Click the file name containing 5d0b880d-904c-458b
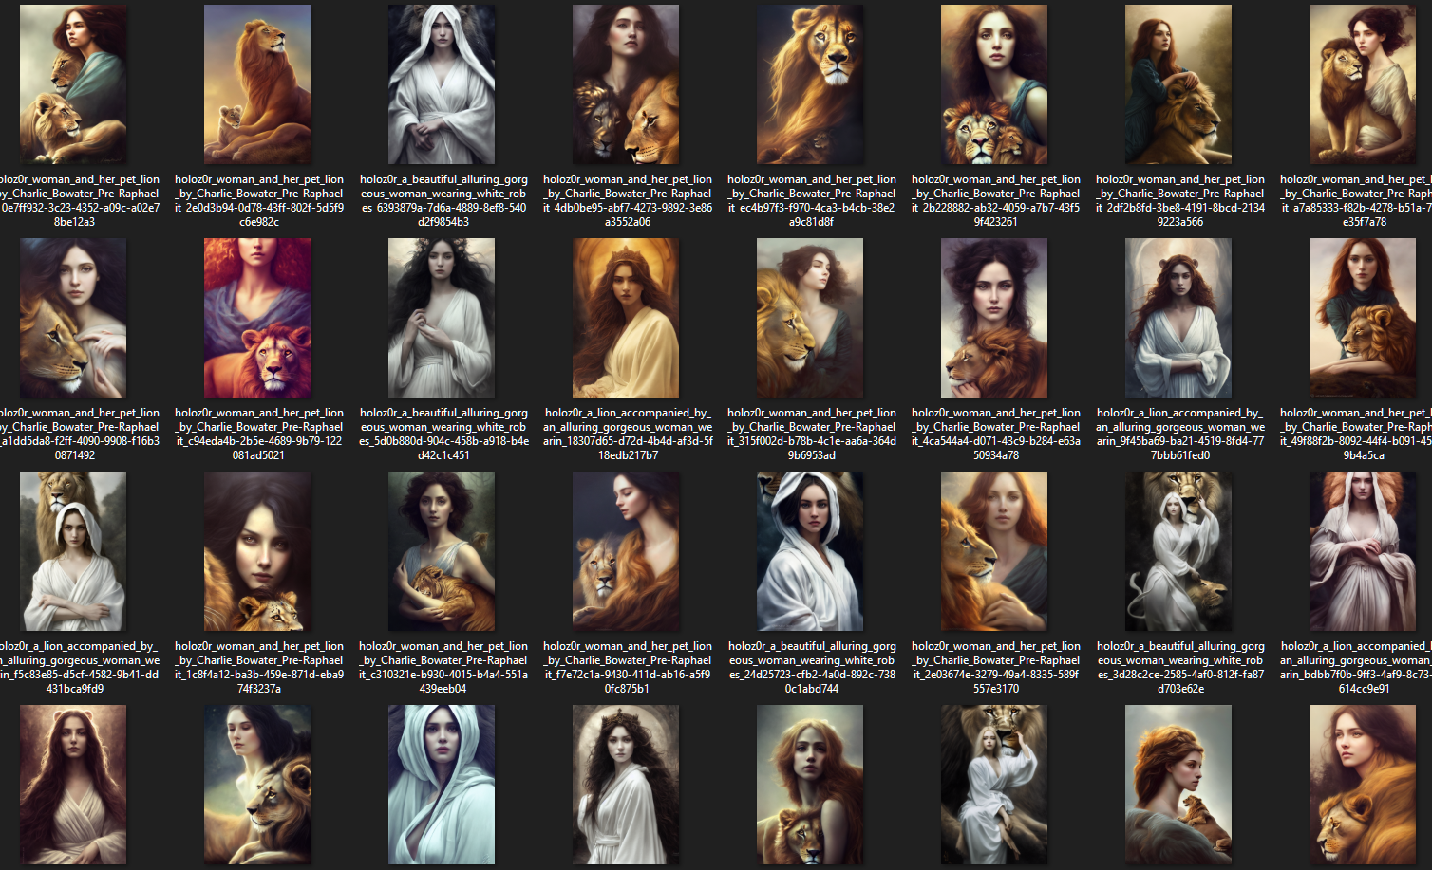This screenshot has width=1432, height=870. 443,434
